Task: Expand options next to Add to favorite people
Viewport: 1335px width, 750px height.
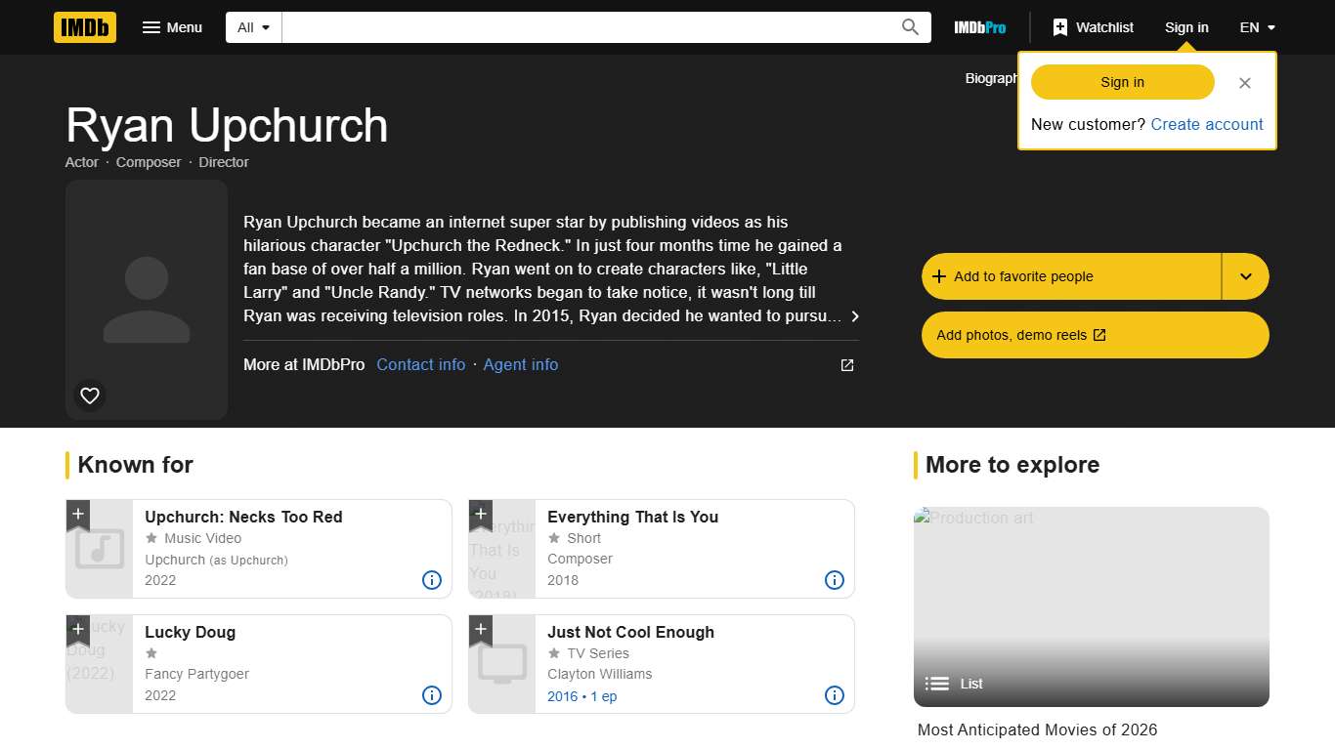Action: pos(1245,276)
